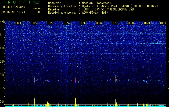Click the 1026 time marker

click(x=99, y=23)
